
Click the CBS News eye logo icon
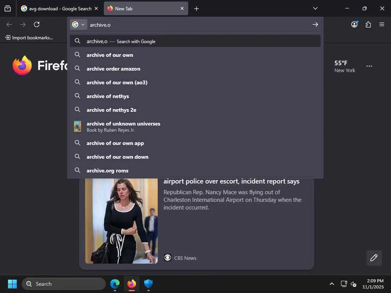tap(168, 258)
